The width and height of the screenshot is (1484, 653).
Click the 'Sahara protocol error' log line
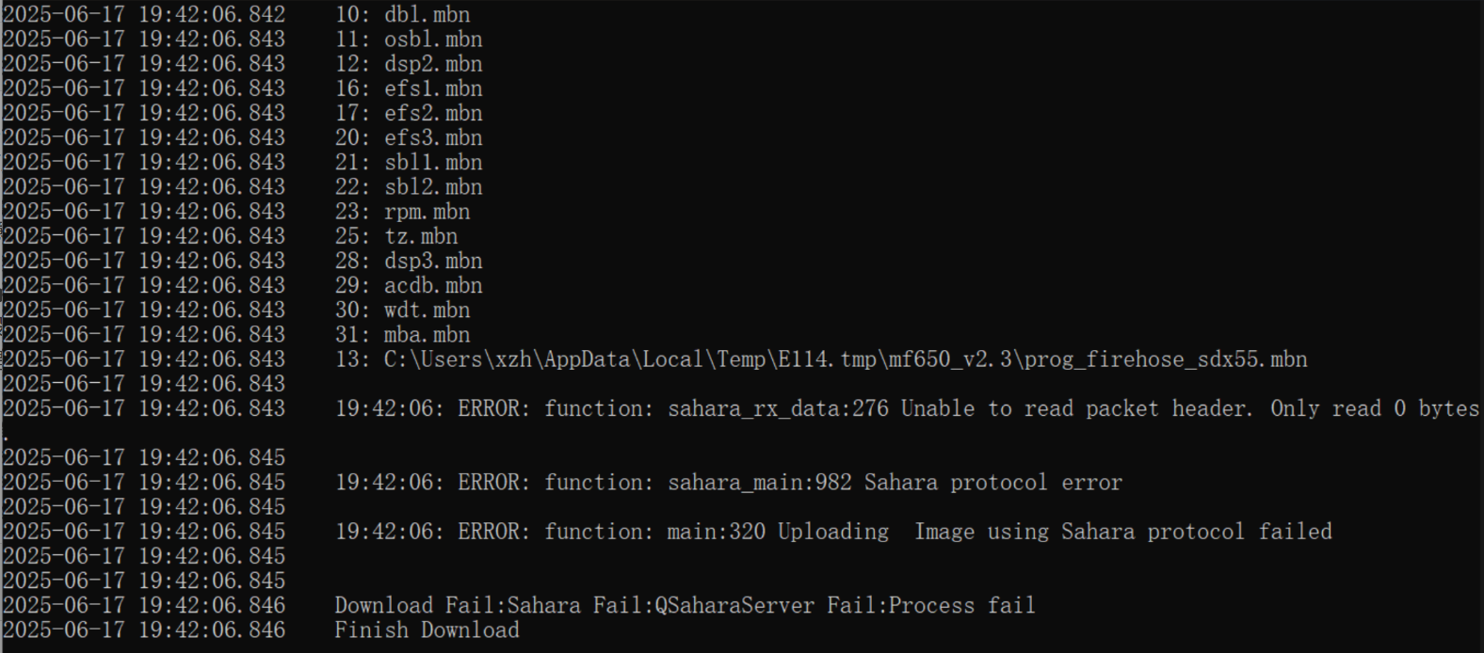pyautogui.click(x=729, y=483)
